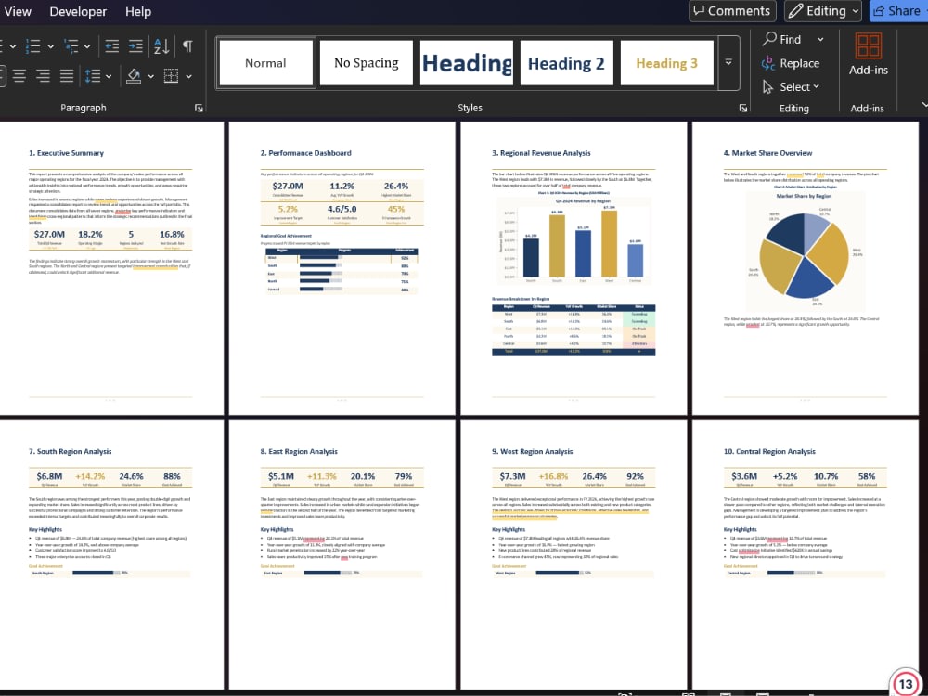Click the South Region goal progress bar
928x696 pixels.
tap(97, 573)
